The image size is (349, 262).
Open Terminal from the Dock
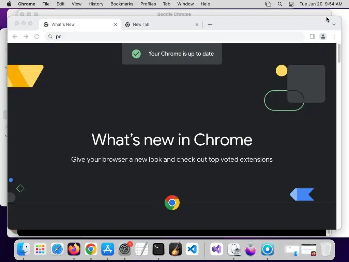point(158,249)
